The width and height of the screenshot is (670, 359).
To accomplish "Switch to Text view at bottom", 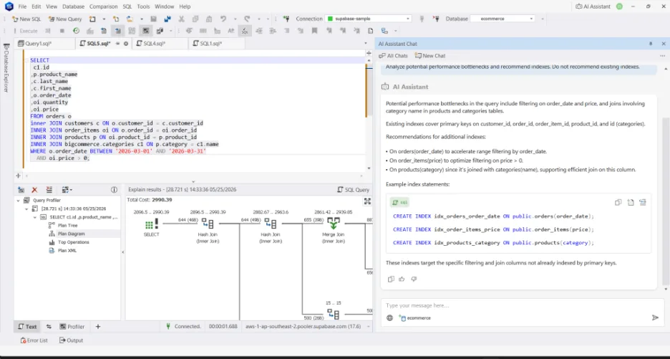I will coord(27,327).
